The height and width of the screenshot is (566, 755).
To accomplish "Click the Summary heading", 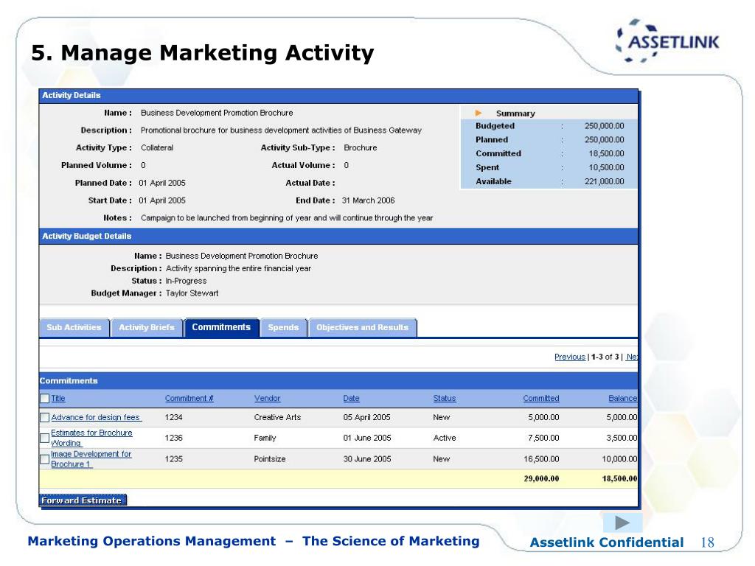I will tap(515, 113).
